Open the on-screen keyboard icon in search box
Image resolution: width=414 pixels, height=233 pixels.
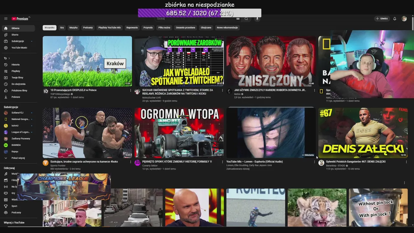point(238,19)
